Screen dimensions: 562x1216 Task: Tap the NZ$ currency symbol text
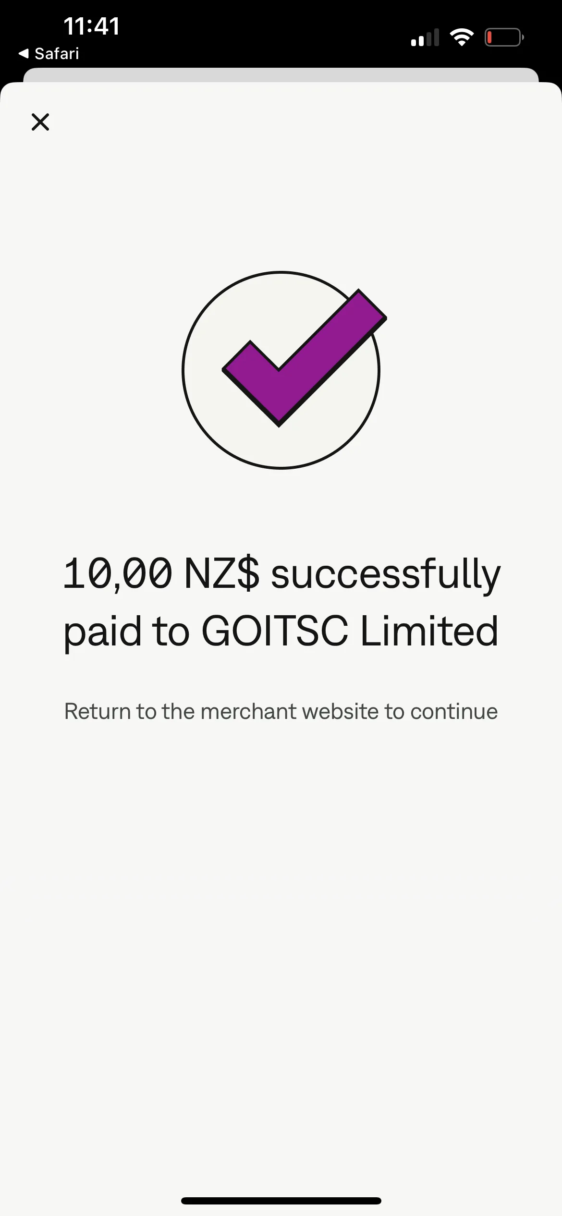point(221,573)
